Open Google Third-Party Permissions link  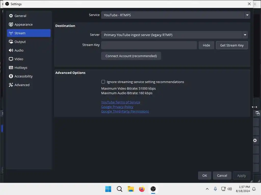coord(125,111)
